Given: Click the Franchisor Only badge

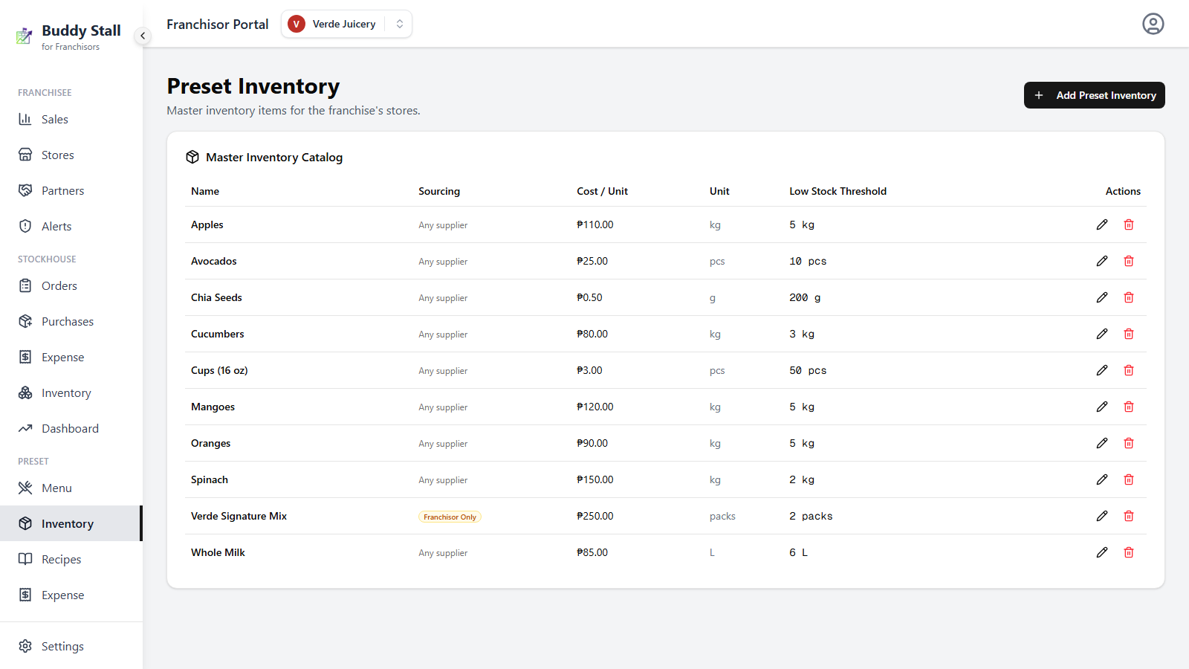Looking at the screenshot, I should (x=450, y=517).
